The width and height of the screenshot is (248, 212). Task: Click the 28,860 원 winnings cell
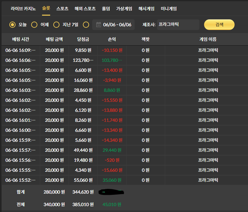[83, 90]
